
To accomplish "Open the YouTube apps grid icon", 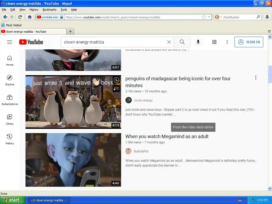I will tap(214, 42).
